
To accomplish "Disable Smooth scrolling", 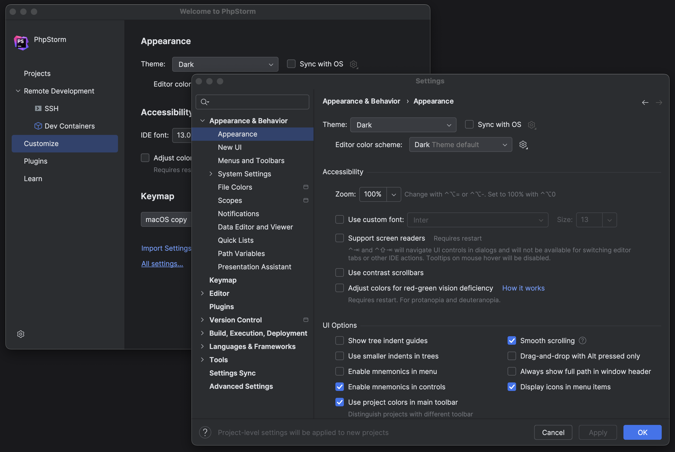I will click(x=512, y=340).
